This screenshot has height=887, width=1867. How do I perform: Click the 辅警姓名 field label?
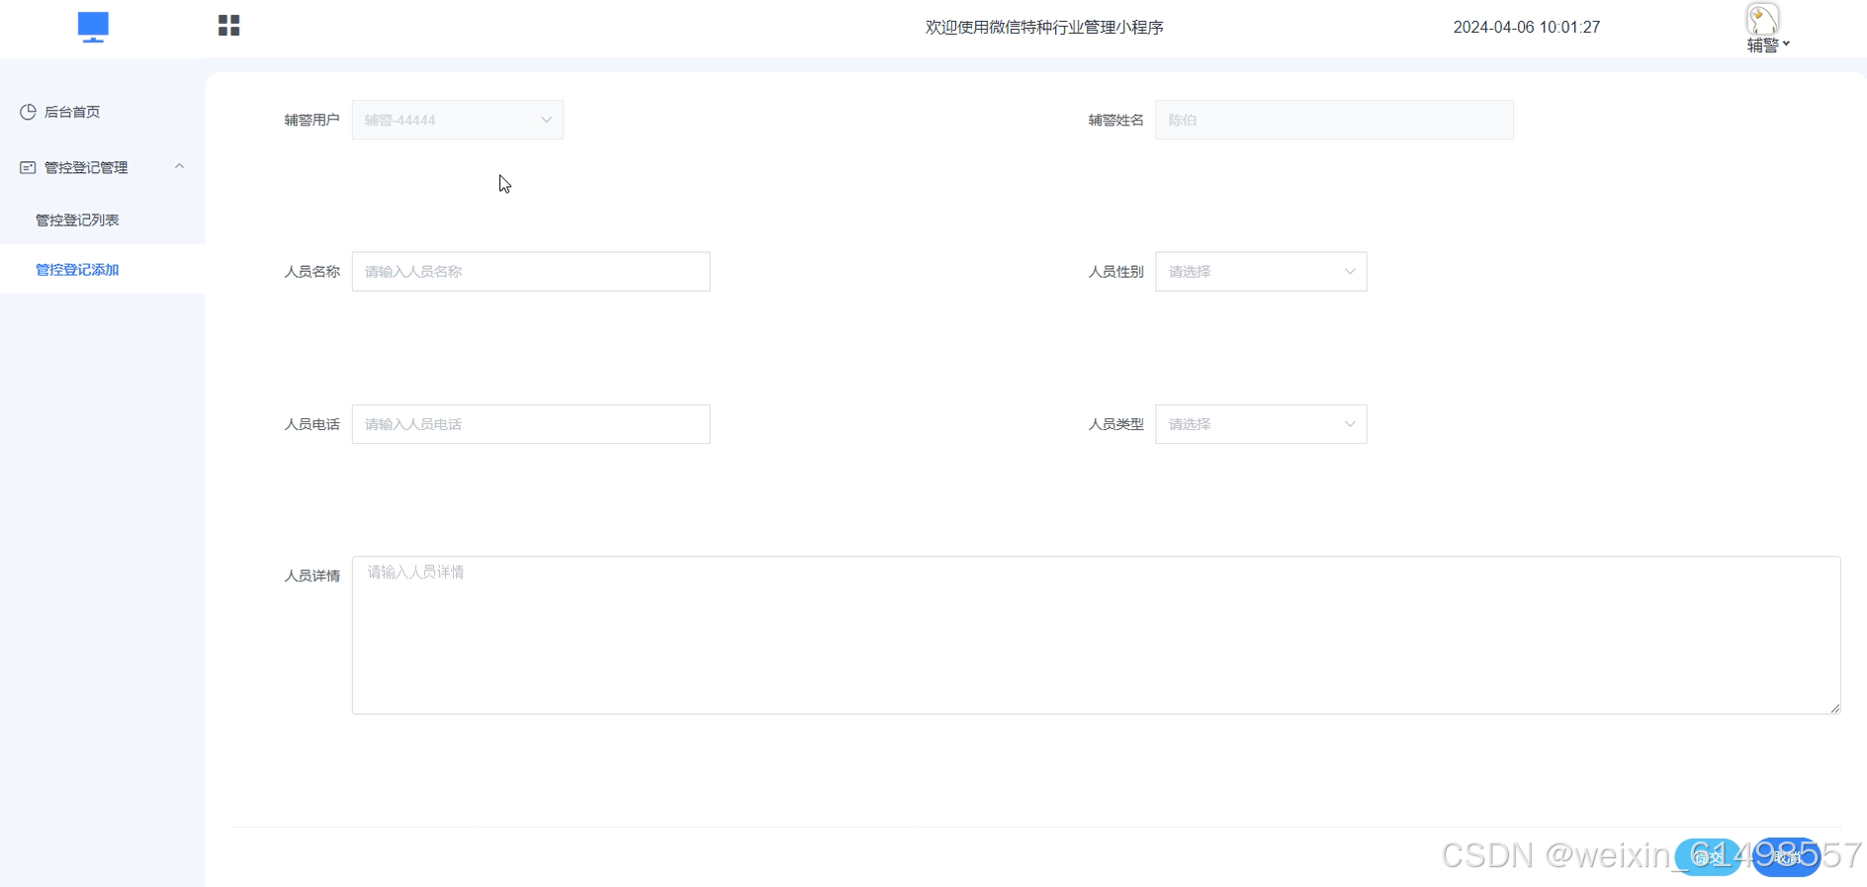click(1116, 120)
